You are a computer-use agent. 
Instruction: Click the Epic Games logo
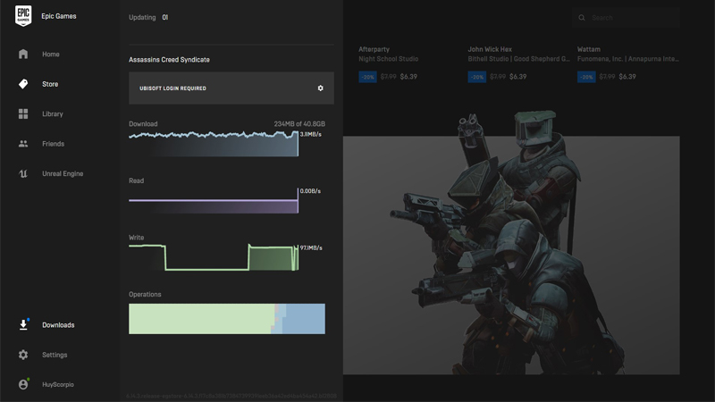coord(23,16)
